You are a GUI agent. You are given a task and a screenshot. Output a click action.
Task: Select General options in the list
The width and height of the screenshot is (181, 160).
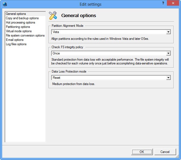[x=25, y=14]
